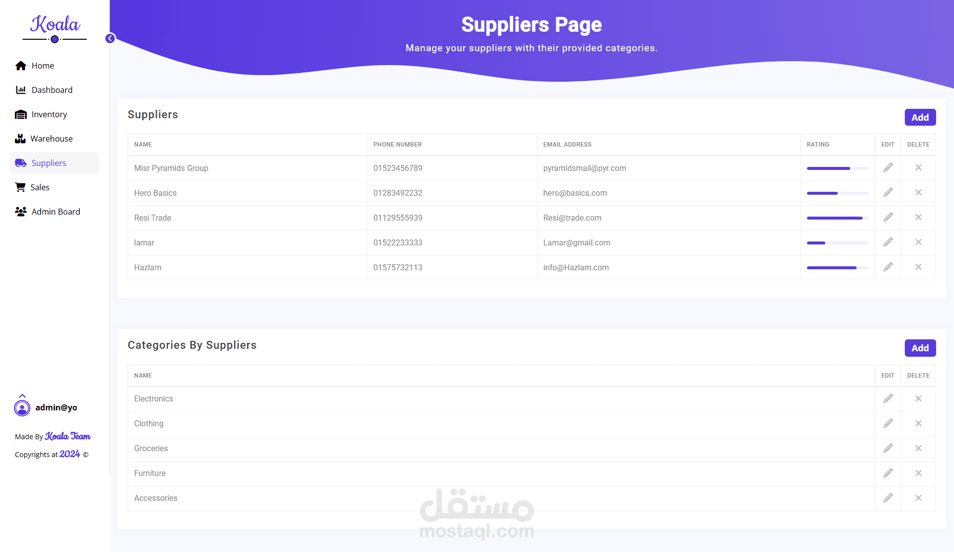The height and width of the screenshot is (552, 954).
Task: Delete the Furniture category
Action: pos(918,473)
